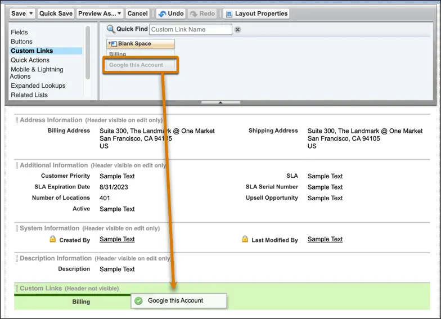441x319 pixels.
Task: Select Buttons in the palette list
Action: pyautogui.click(x=21, y=42)
